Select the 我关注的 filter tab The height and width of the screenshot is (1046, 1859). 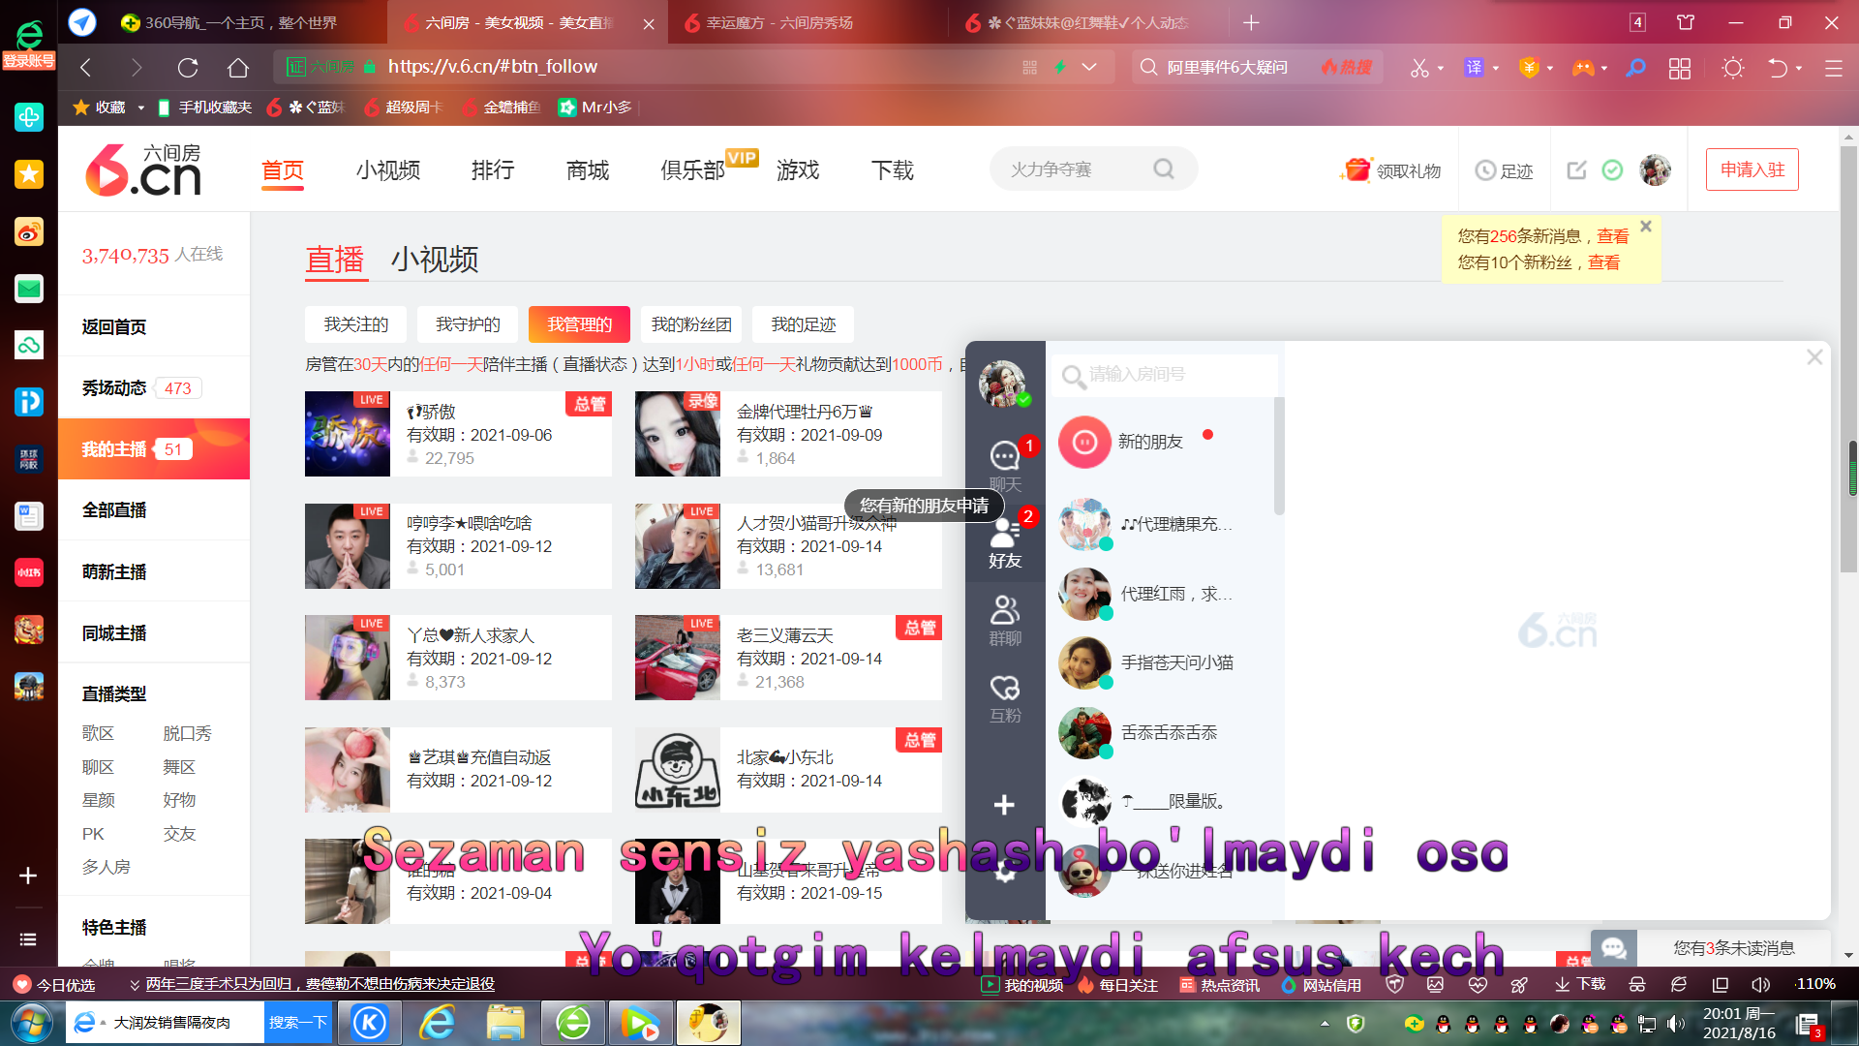pyautogui.click(x=356, y=324)
